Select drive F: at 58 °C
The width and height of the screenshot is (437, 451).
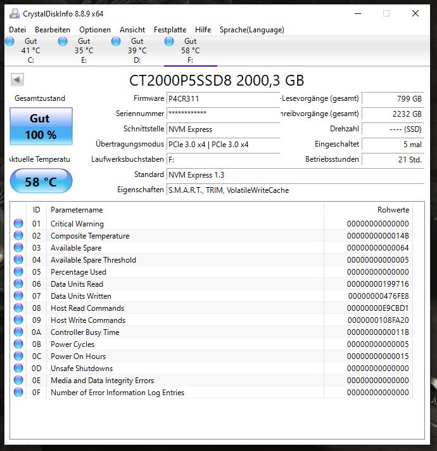(190, 51)
